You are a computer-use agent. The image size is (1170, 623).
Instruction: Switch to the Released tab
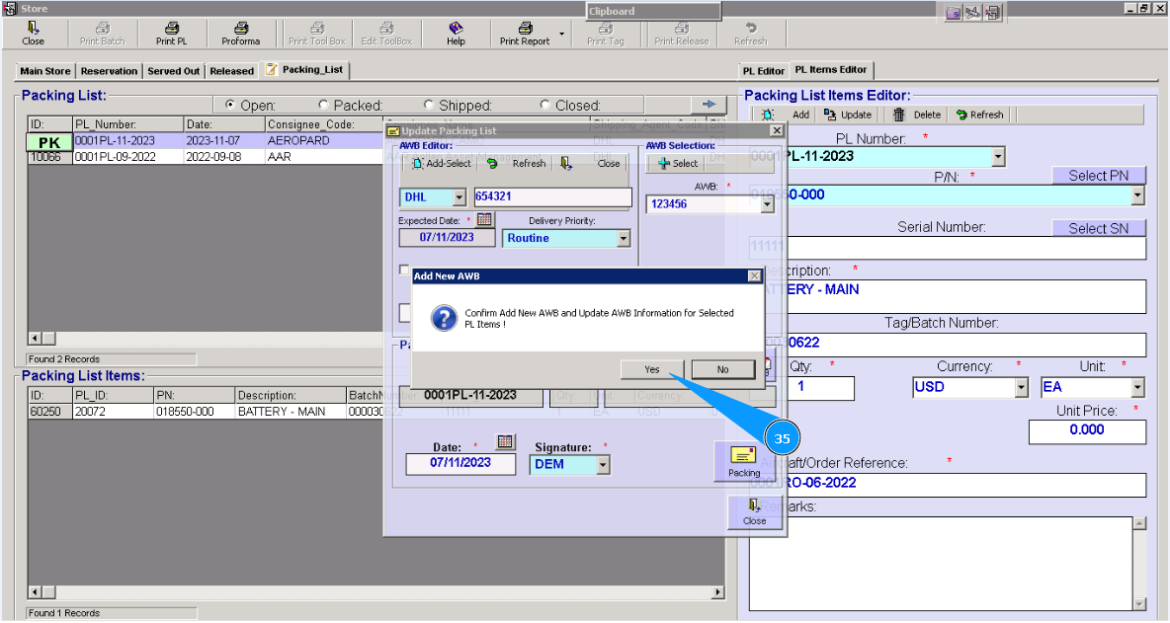(232, 71)
